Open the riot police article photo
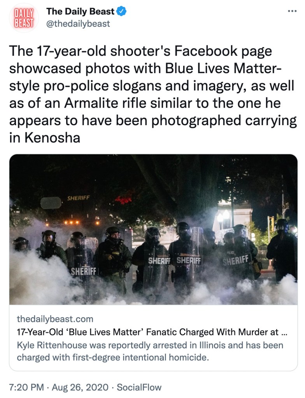Screen dimensions: 305x398 coord(153,229)
